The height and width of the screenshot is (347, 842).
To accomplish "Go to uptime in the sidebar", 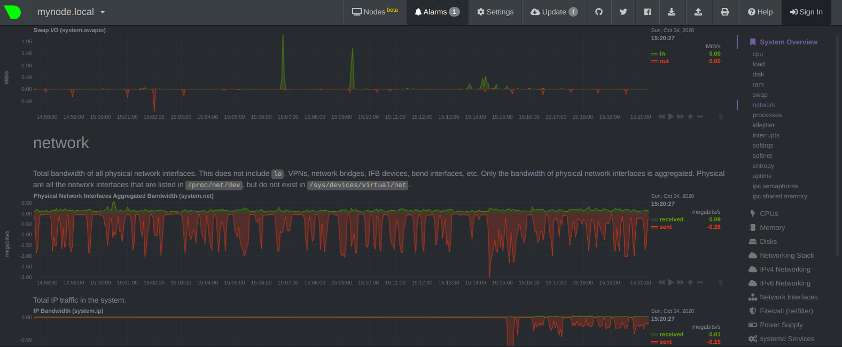I will [762, 176].
